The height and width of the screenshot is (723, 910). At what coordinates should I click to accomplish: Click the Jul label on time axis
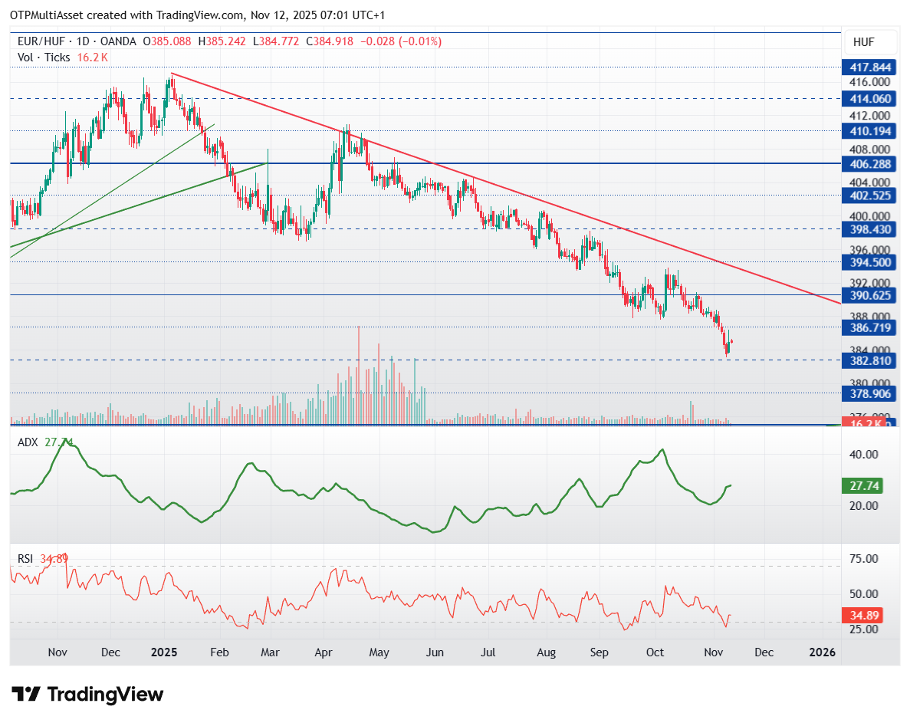tap(488, 652)
